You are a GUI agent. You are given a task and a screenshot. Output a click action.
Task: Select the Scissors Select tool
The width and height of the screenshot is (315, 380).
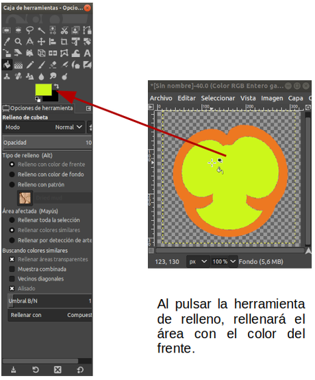pos(64,30)
